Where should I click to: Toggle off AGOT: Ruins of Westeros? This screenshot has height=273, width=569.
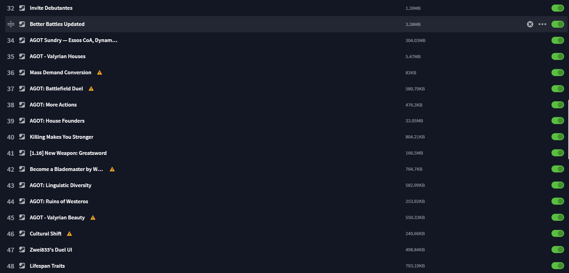(557, 201)
